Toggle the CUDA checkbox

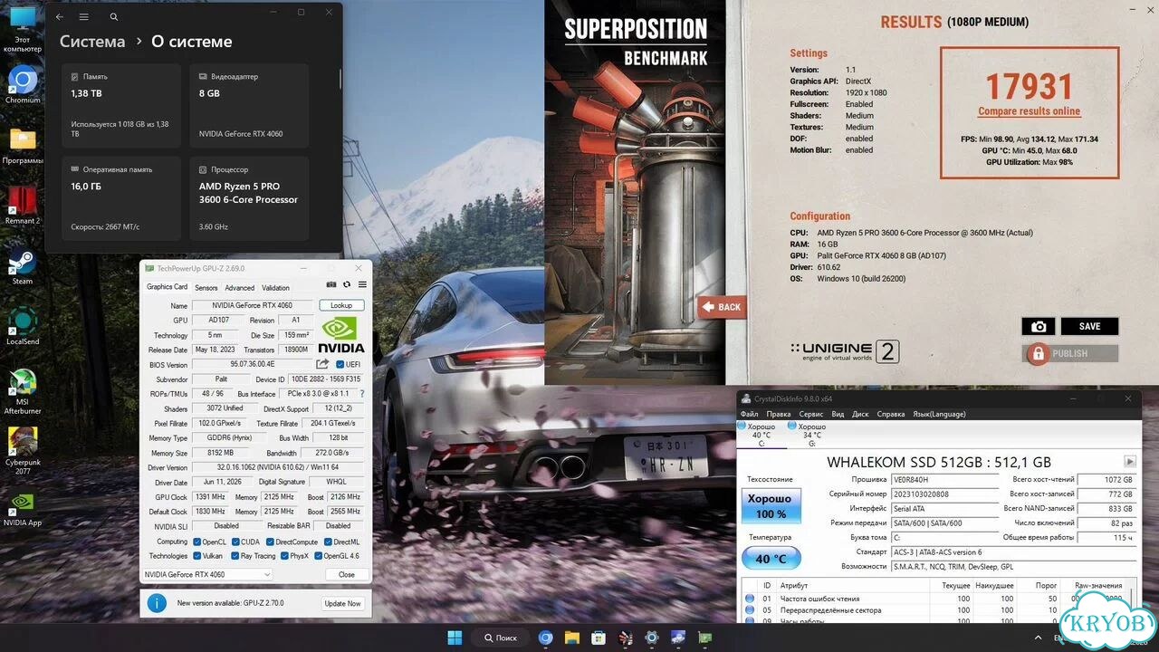coord(235,542)
